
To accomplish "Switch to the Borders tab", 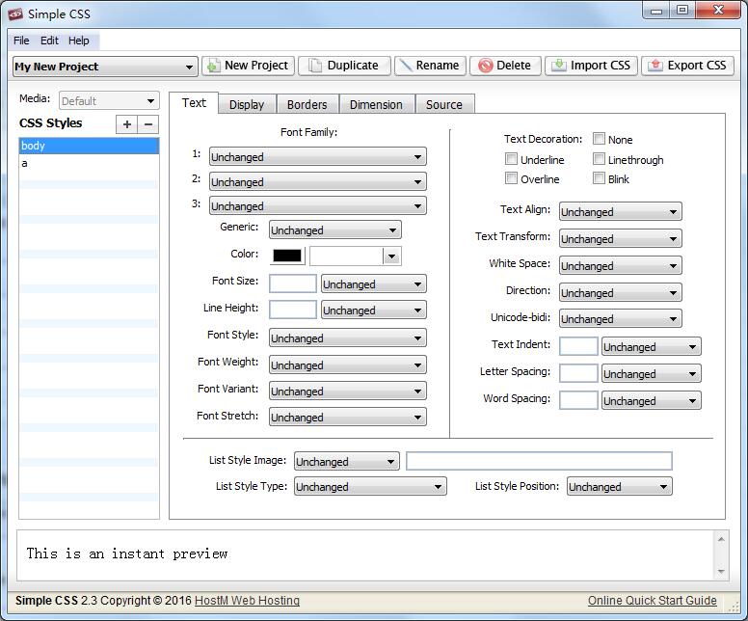I will [307, 104].
